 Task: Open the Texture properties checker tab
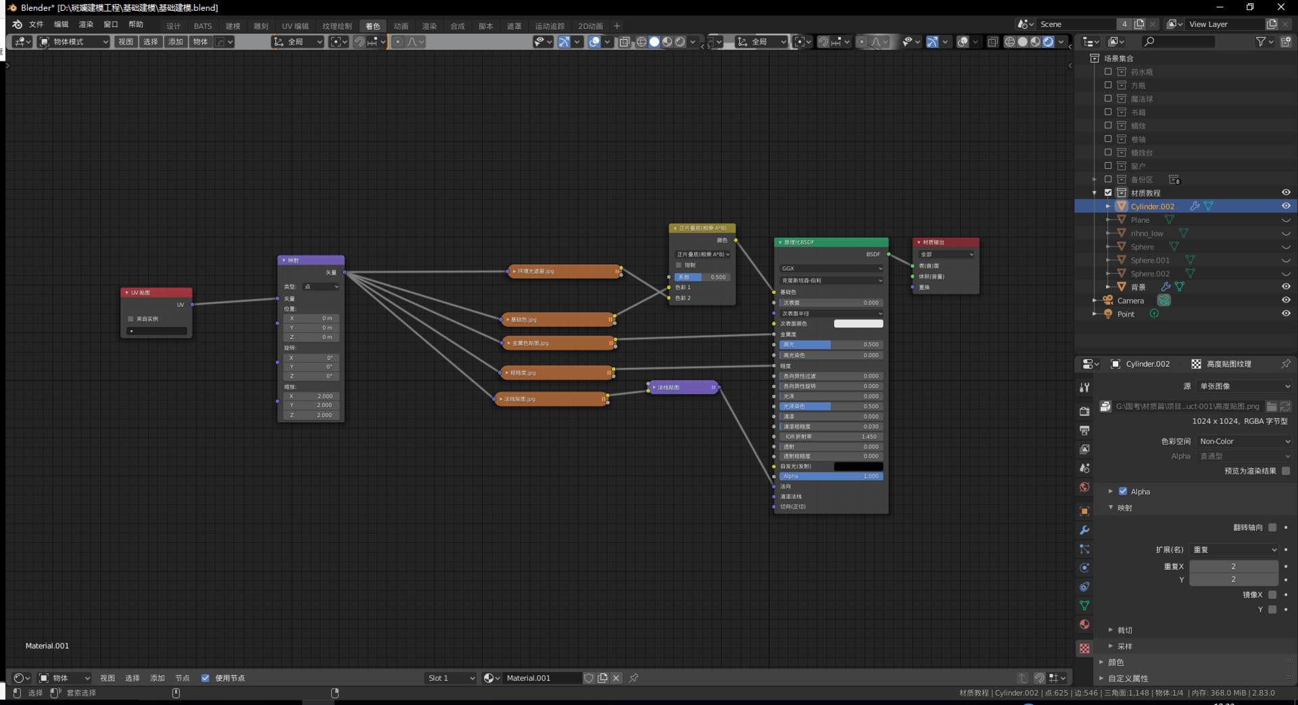click(x=1084, y=648)
